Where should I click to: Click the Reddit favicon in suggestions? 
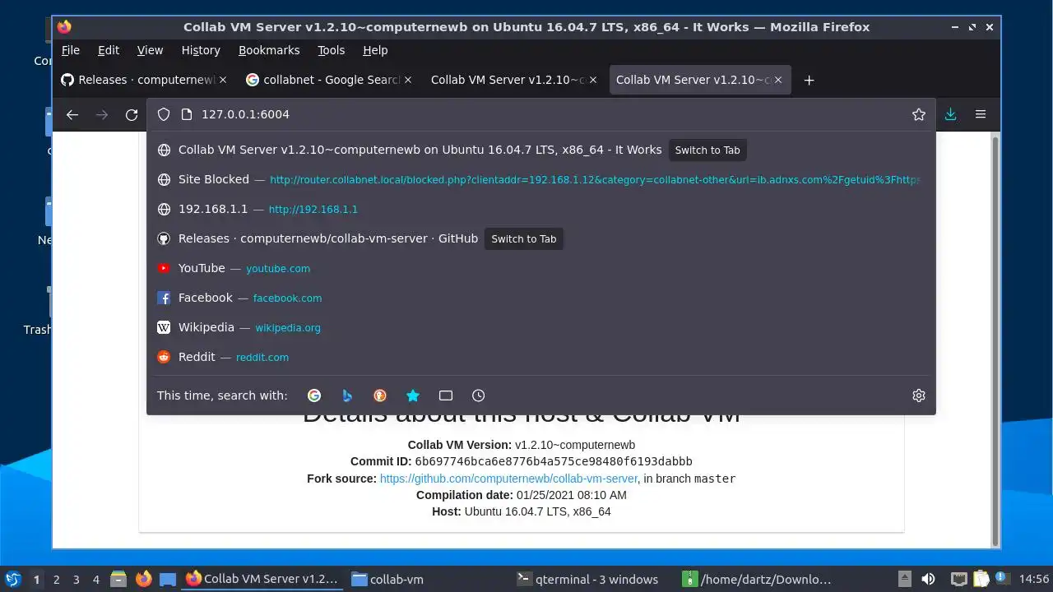[164, 357]
